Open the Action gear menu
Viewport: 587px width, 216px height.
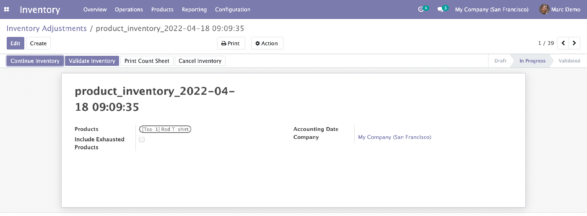[267, 43]
